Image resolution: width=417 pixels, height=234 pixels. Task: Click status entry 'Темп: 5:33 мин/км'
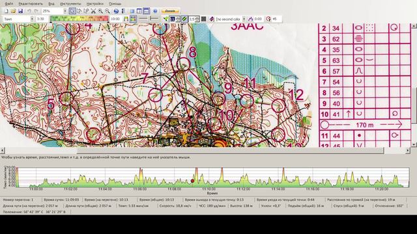[x=133, y=205]
